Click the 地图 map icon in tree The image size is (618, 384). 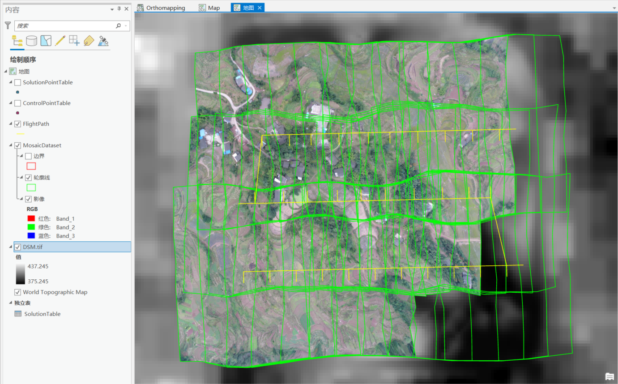[13, 71]
